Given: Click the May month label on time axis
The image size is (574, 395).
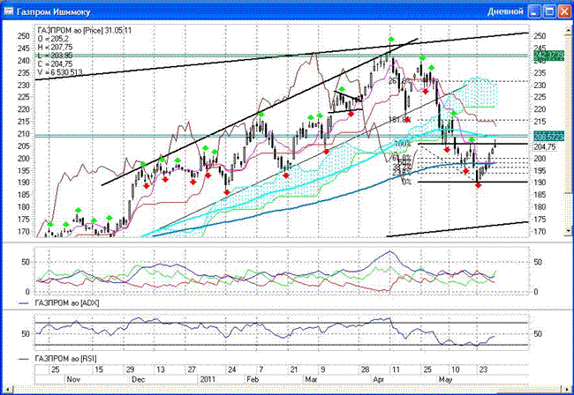Looking at the screenshot, I should coord(445,379).
